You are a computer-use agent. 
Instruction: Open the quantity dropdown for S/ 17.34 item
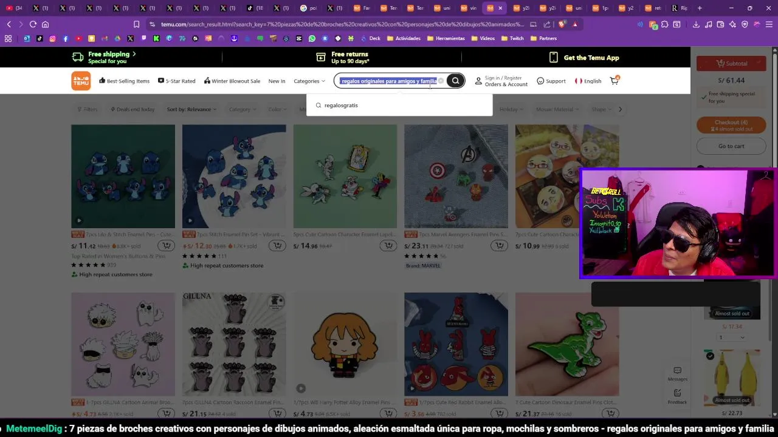[732, 337]
